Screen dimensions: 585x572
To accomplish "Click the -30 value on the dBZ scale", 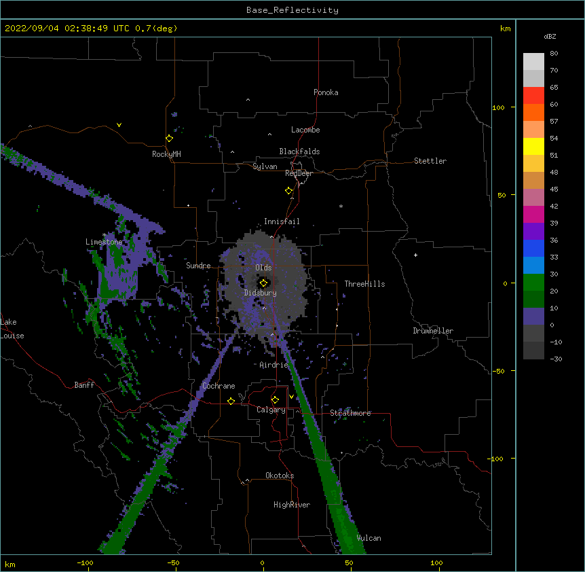I will (x=556, y=359).
